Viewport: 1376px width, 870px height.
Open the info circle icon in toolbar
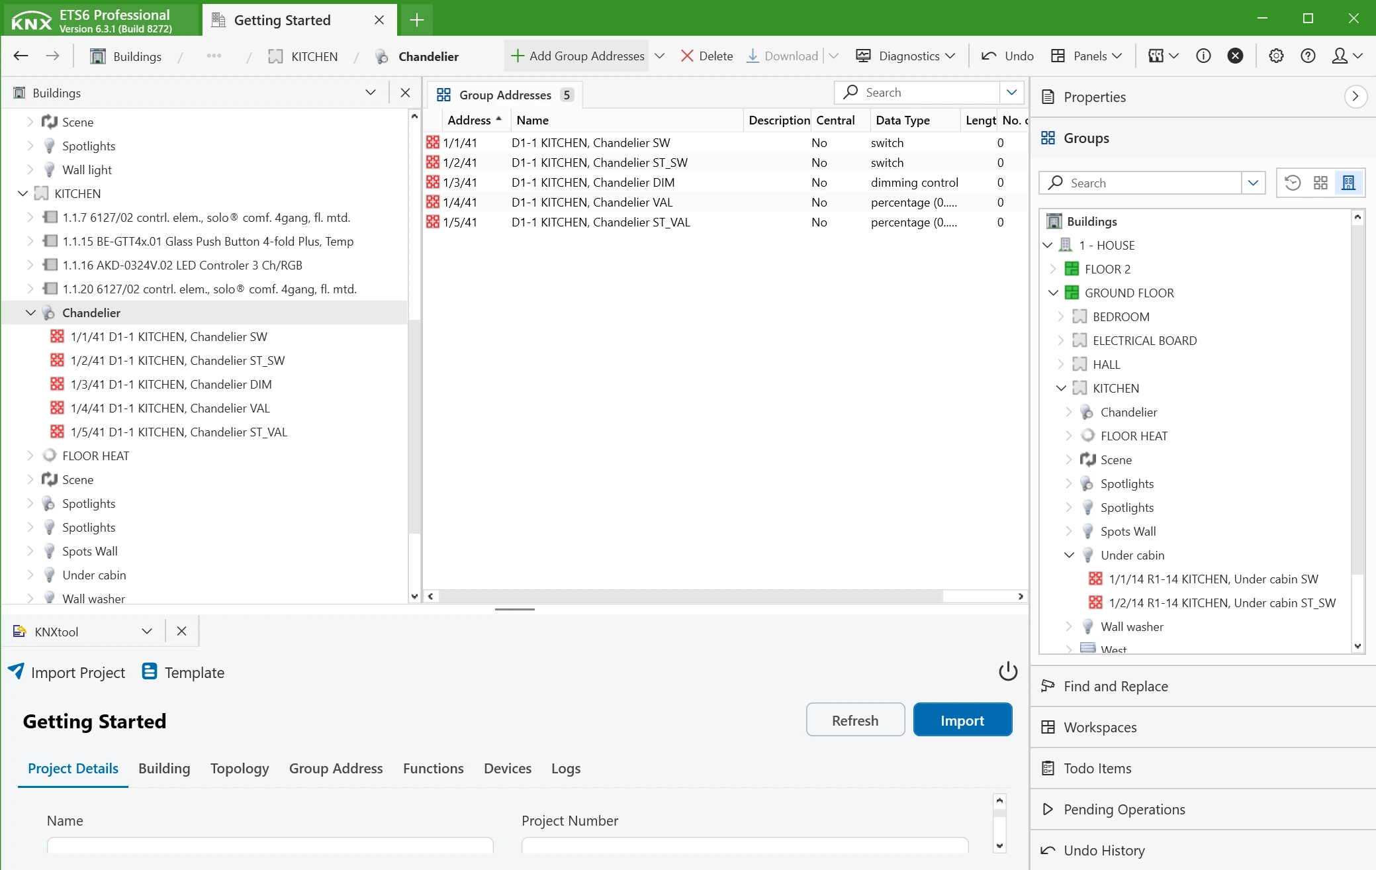coord(1203,56)
